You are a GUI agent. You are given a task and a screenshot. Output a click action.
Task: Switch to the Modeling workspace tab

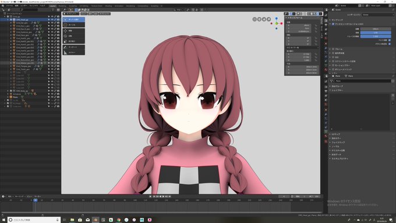(x=62, y=6)
